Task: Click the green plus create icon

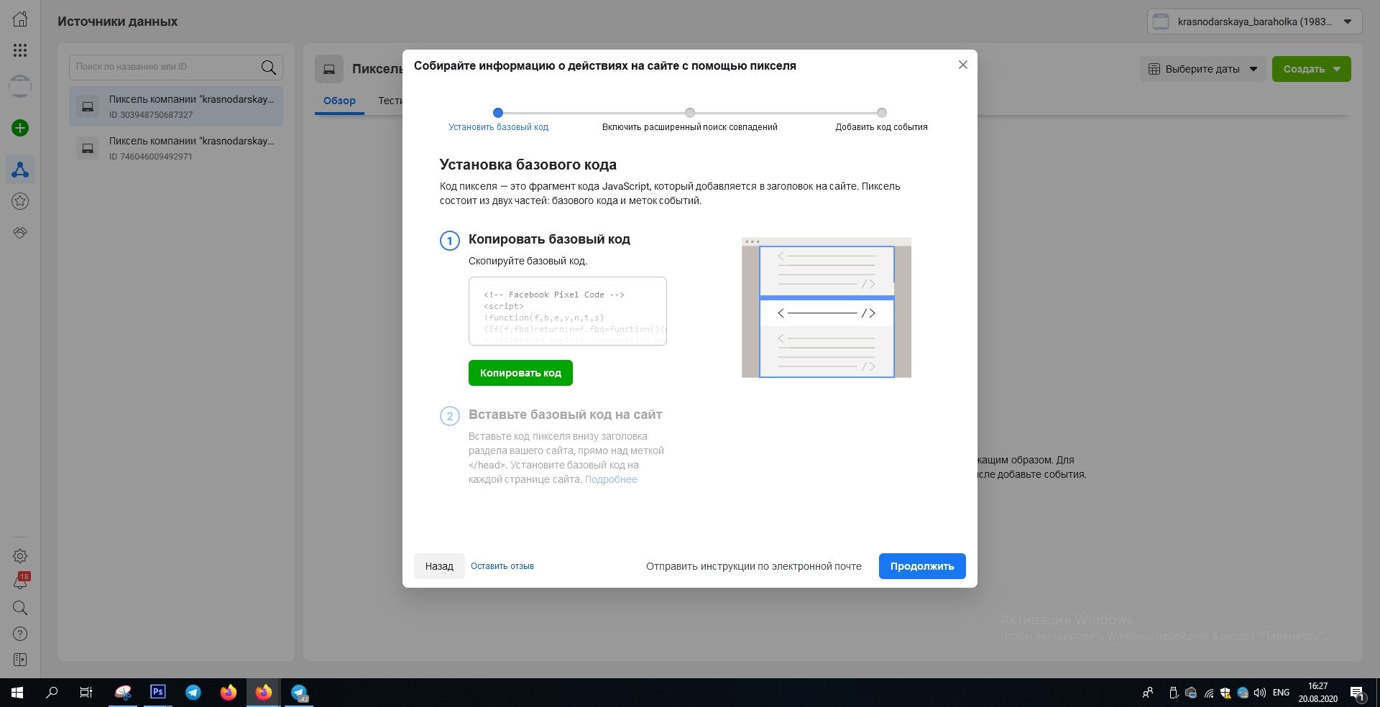Action: tap(20, 128)
